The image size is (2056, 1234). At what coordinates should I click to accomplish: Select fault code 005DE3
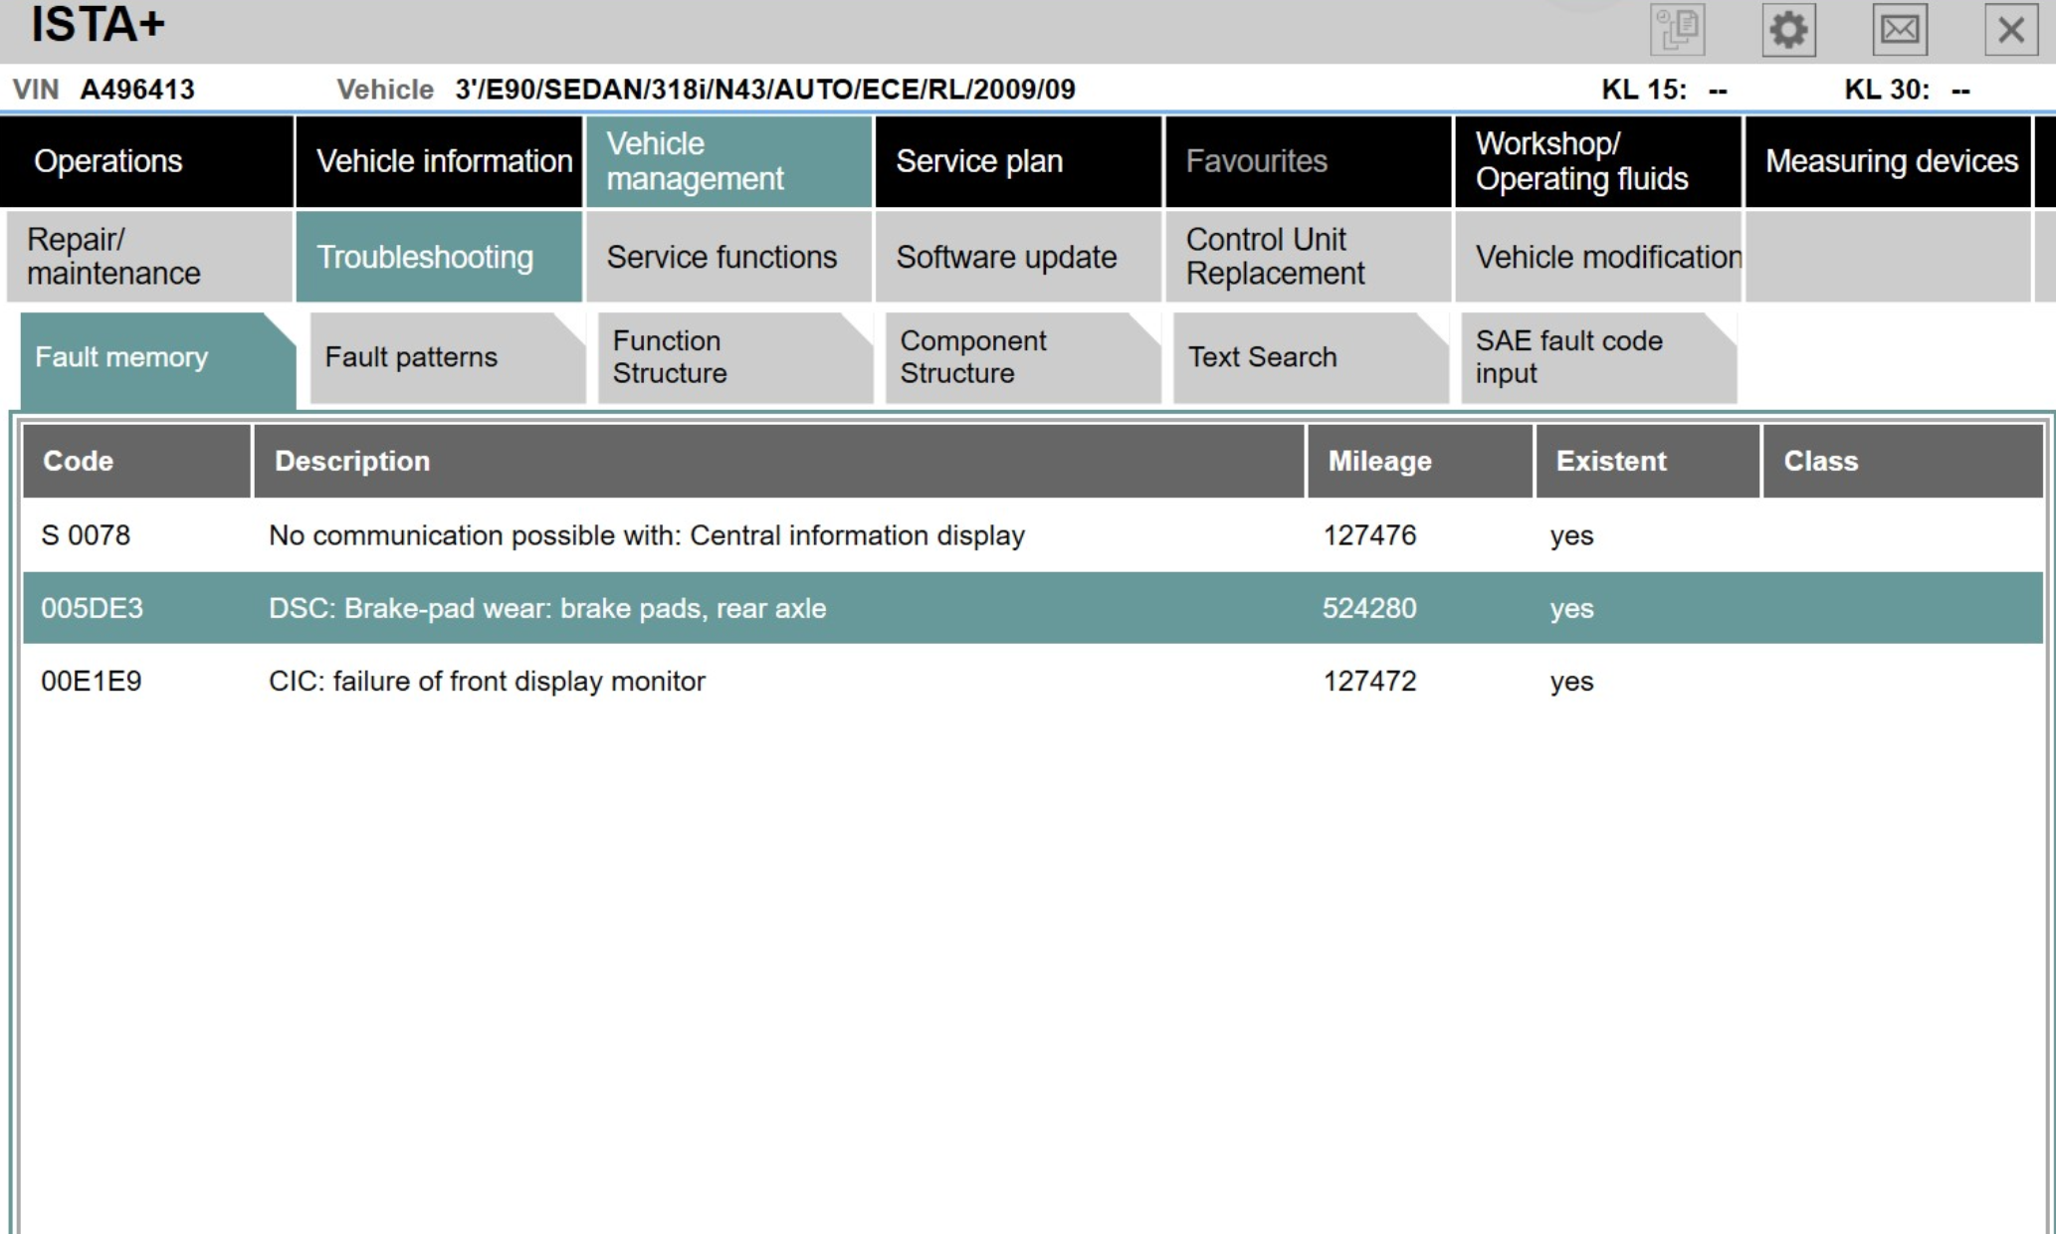click(x=92, y=608)
